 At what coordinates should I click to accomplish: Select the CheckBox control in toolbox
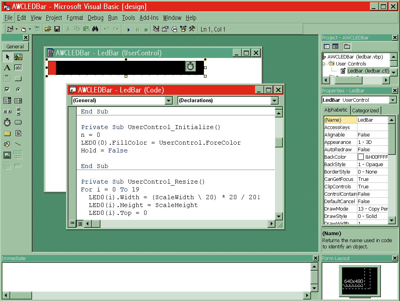7,90
